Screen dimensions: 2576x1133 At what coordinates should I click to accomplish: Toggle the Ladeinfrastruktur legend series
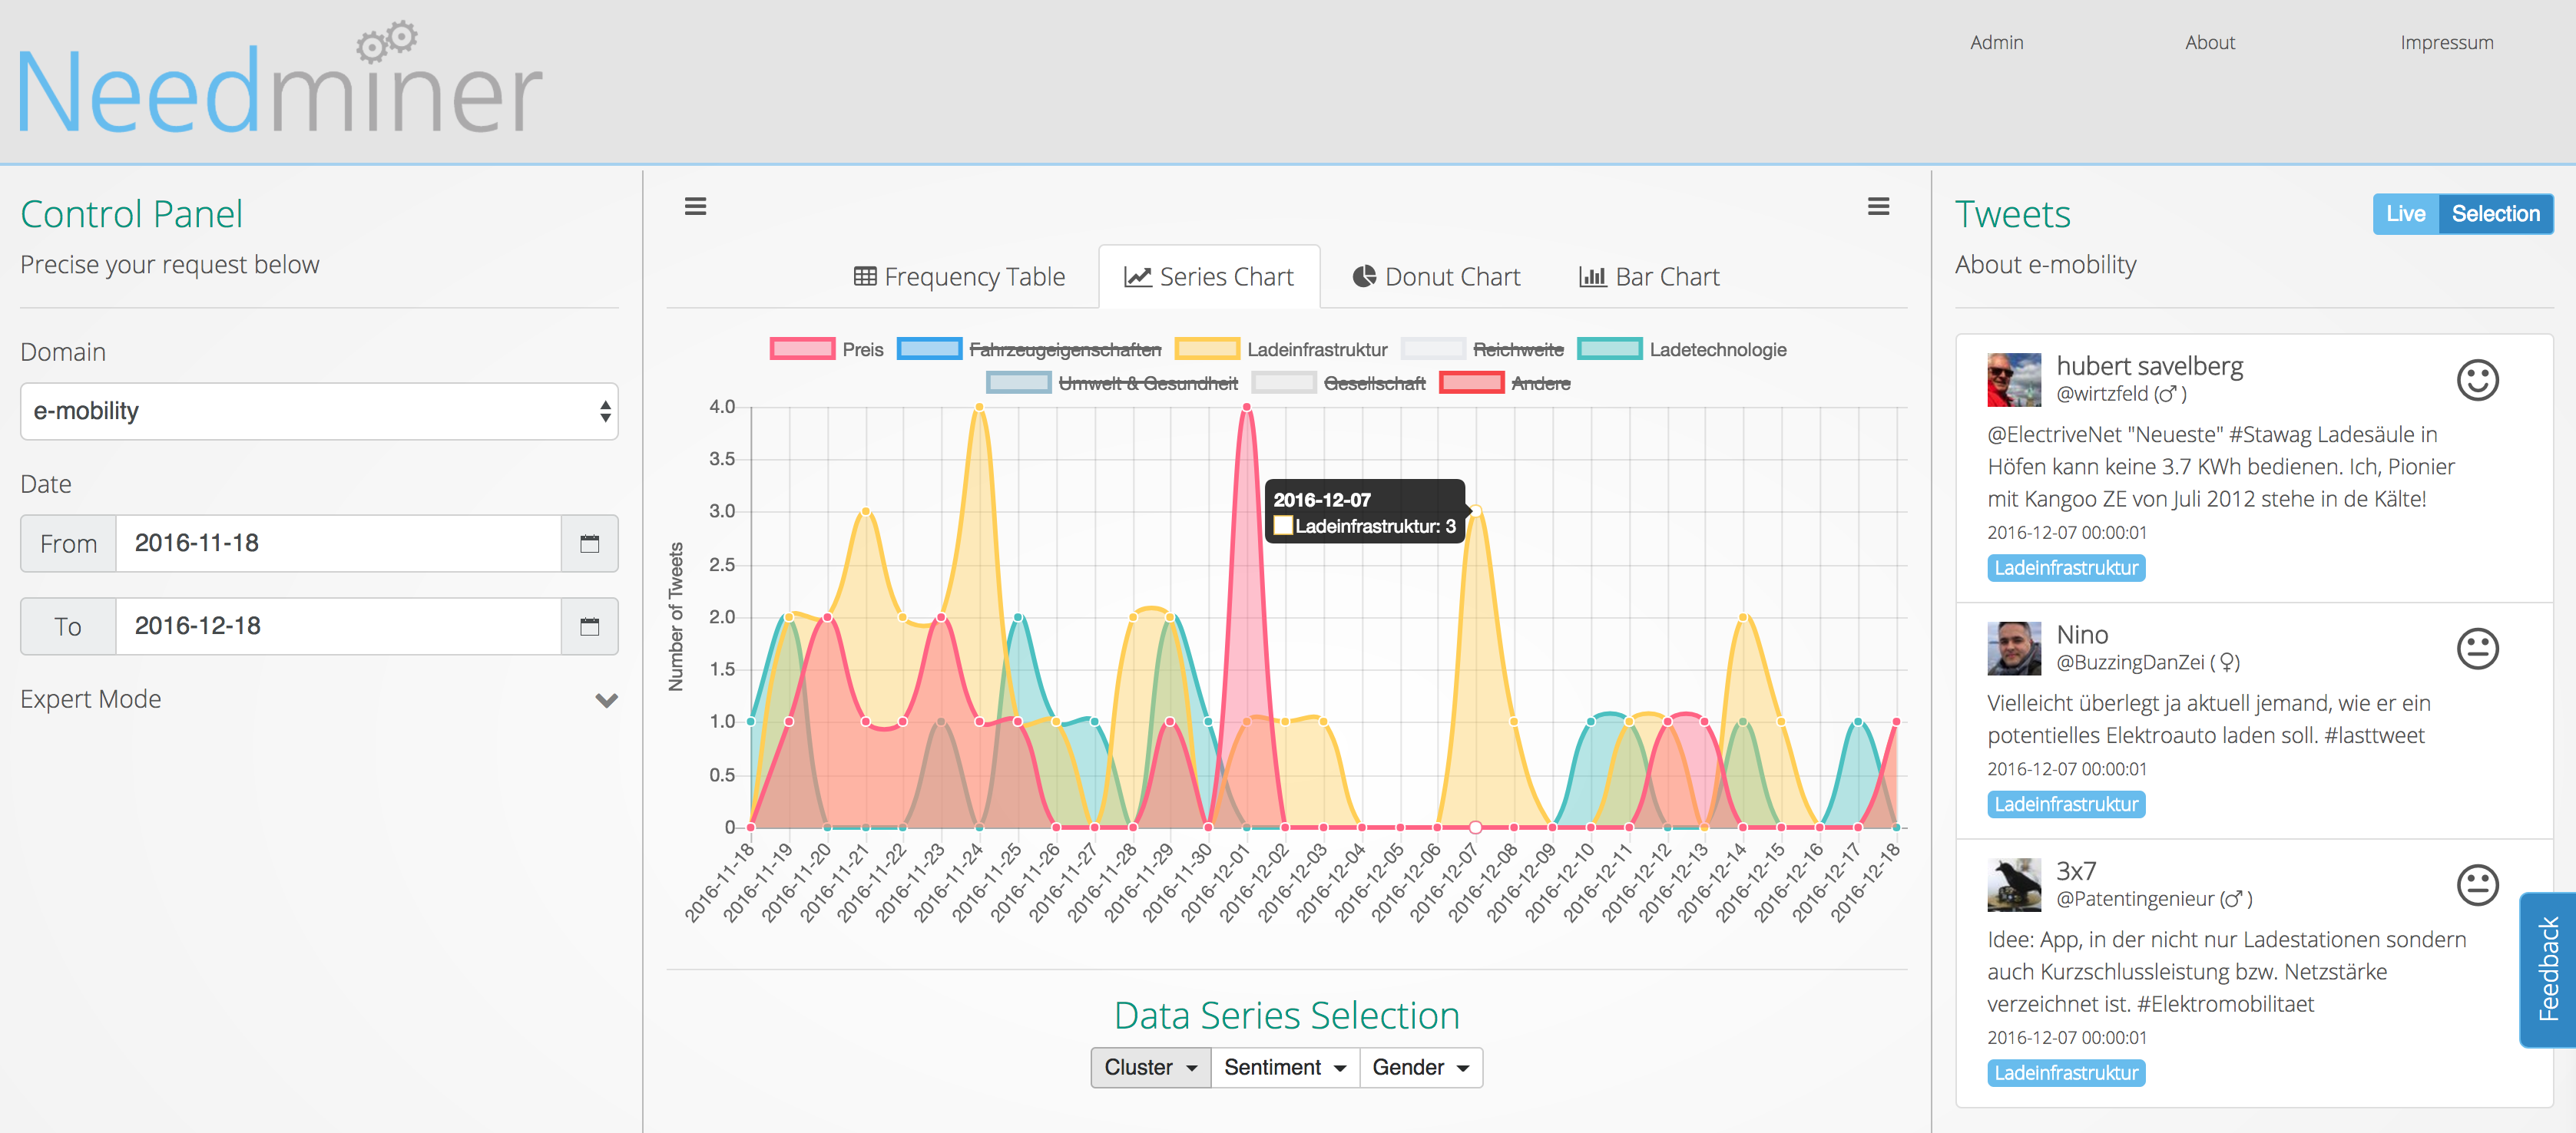(1281, 350)
